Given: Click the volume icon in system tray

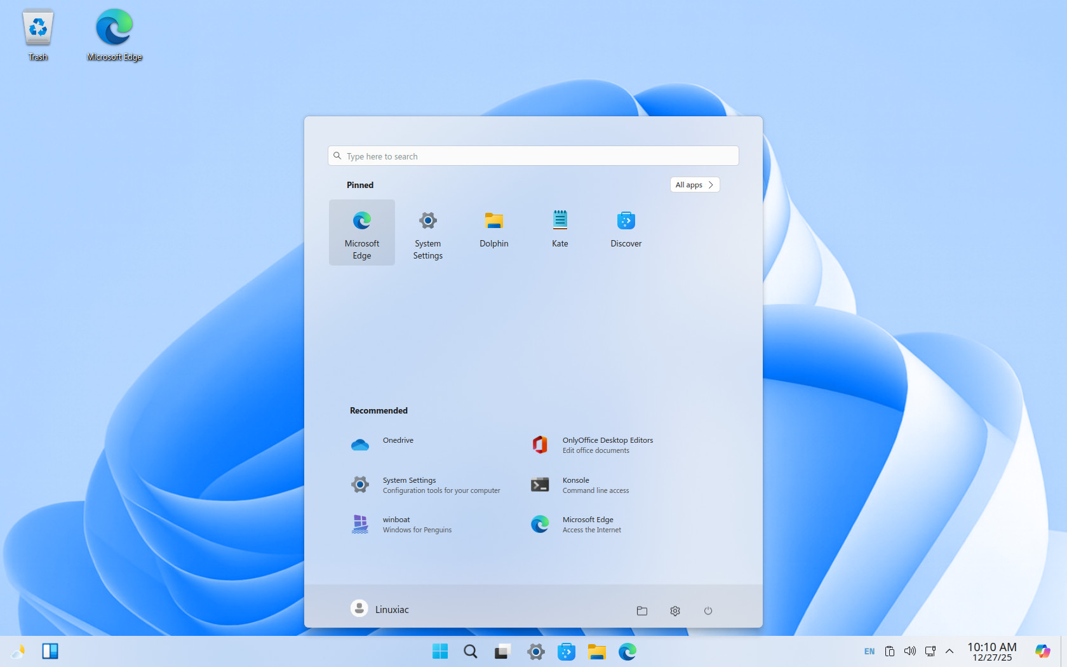Looking at the screenshot, I should [x=909, y=651].
